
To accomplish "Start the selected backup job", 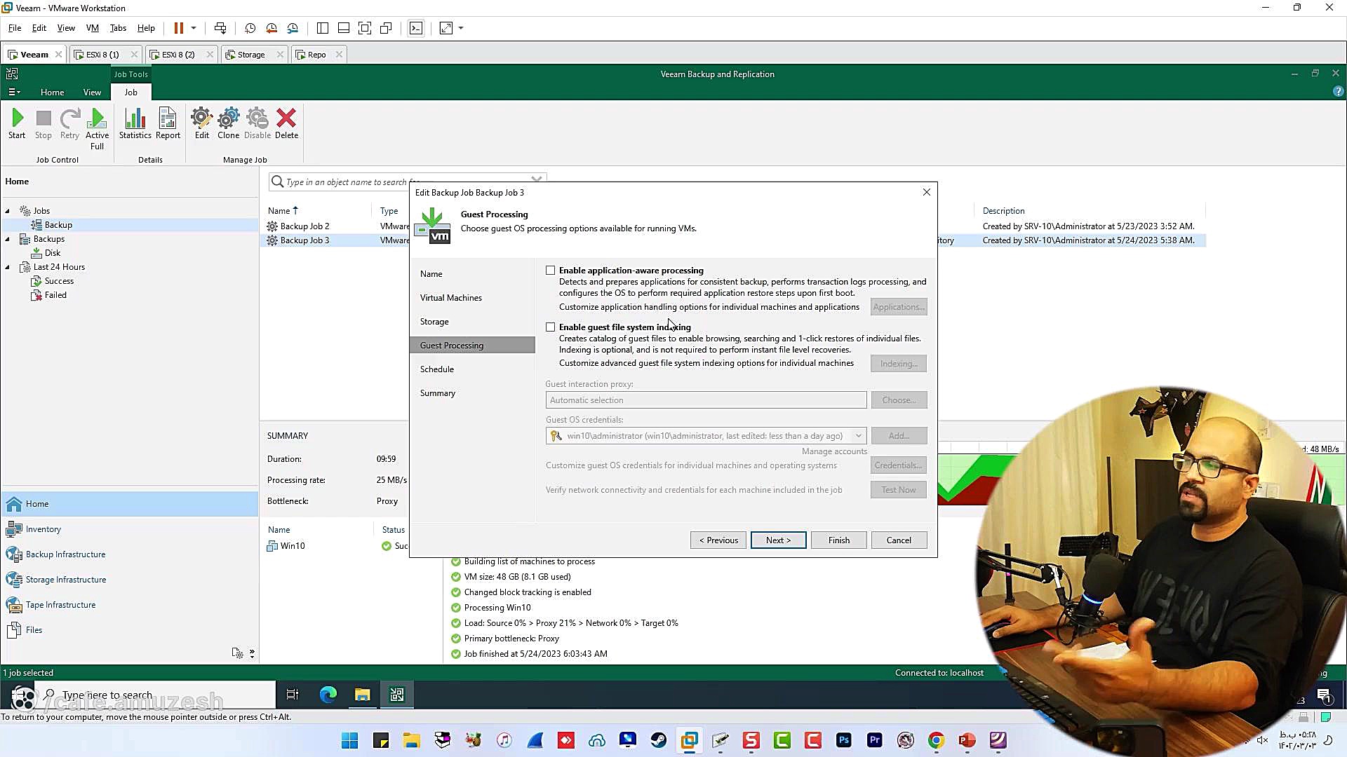I will [17, 124].
